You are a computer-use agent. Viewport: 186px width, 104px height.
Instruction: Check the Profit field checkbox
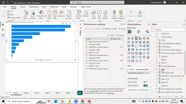coord(157,40)
